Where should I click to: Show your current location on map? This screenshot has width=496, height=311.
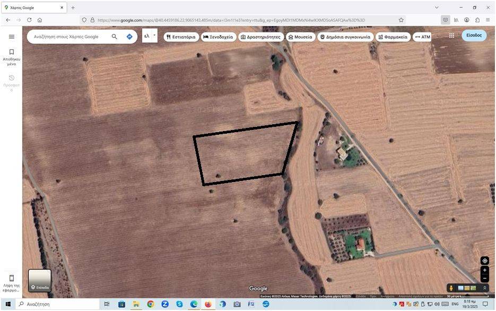click(x=484, y=261)
